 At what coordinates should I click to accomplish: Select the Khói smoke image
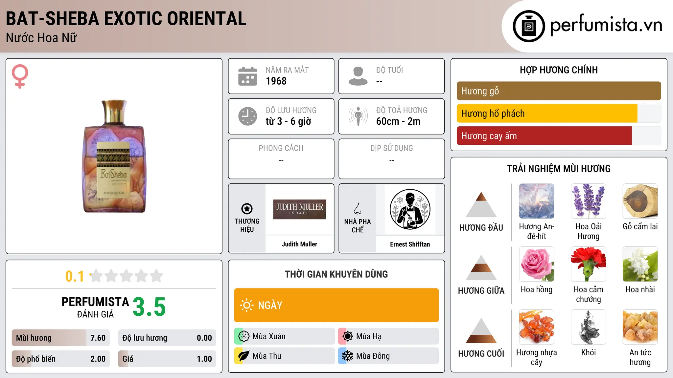pos(588,327)
